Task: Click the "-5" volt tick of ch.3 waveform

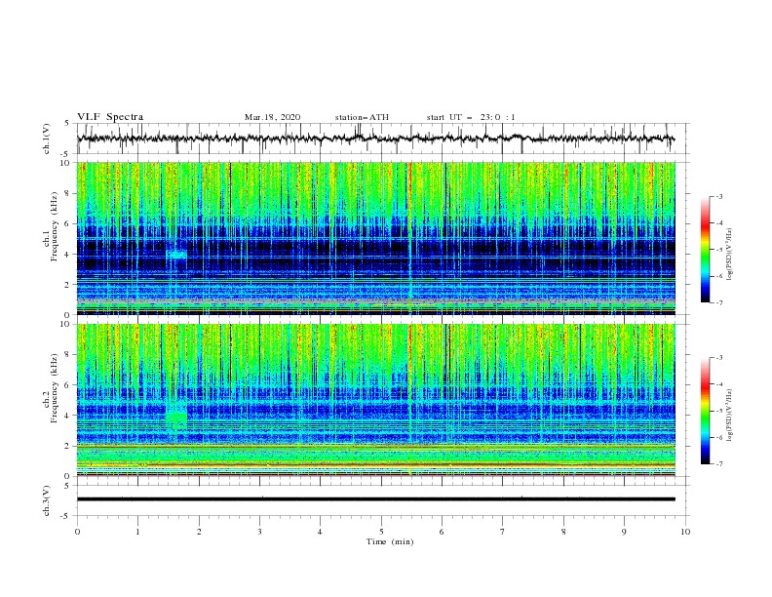Action: (x=65, y=516)
